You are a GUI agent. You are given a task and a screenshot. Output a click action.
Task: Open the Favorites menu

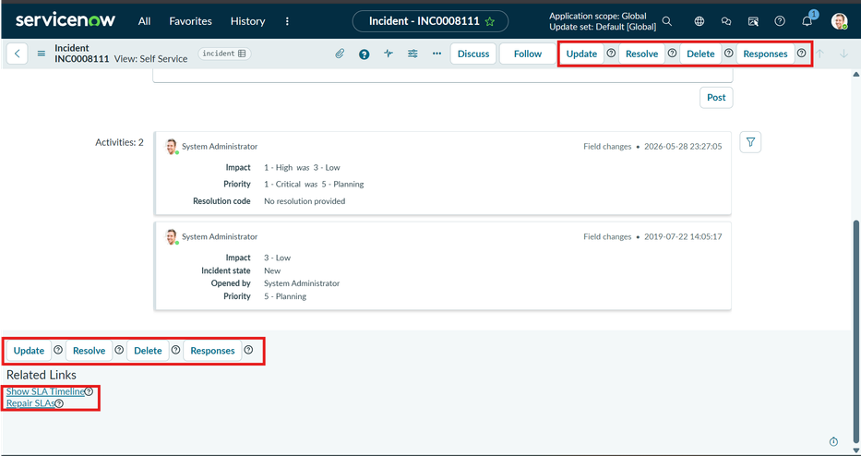(190, 21)
